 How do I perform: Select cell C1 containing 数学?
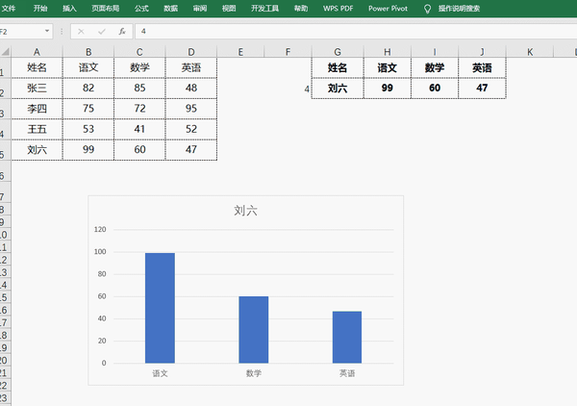pyautogui.click(x=139, y=67)
